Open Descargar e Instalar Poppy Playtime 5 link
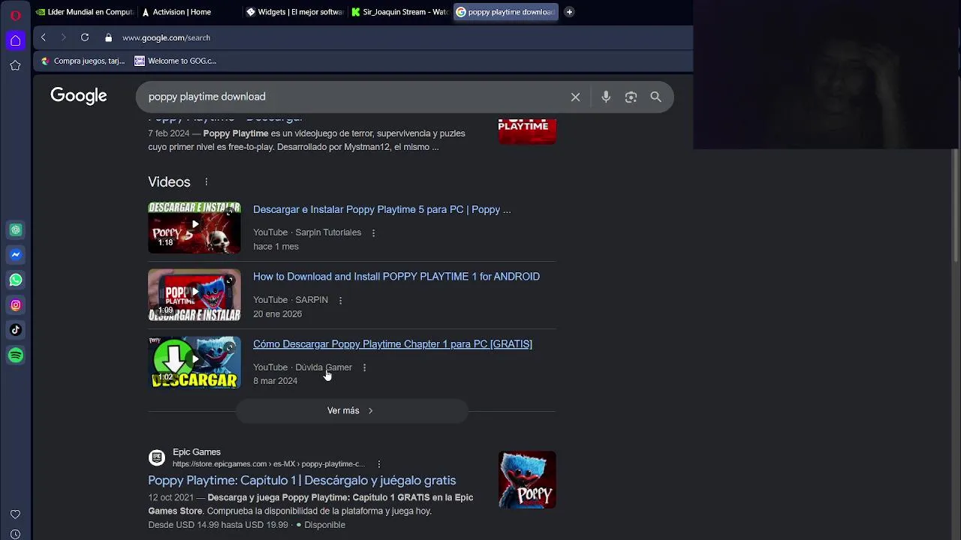The width and height of the screenshot is (961, 540). (x=381, y=209)
